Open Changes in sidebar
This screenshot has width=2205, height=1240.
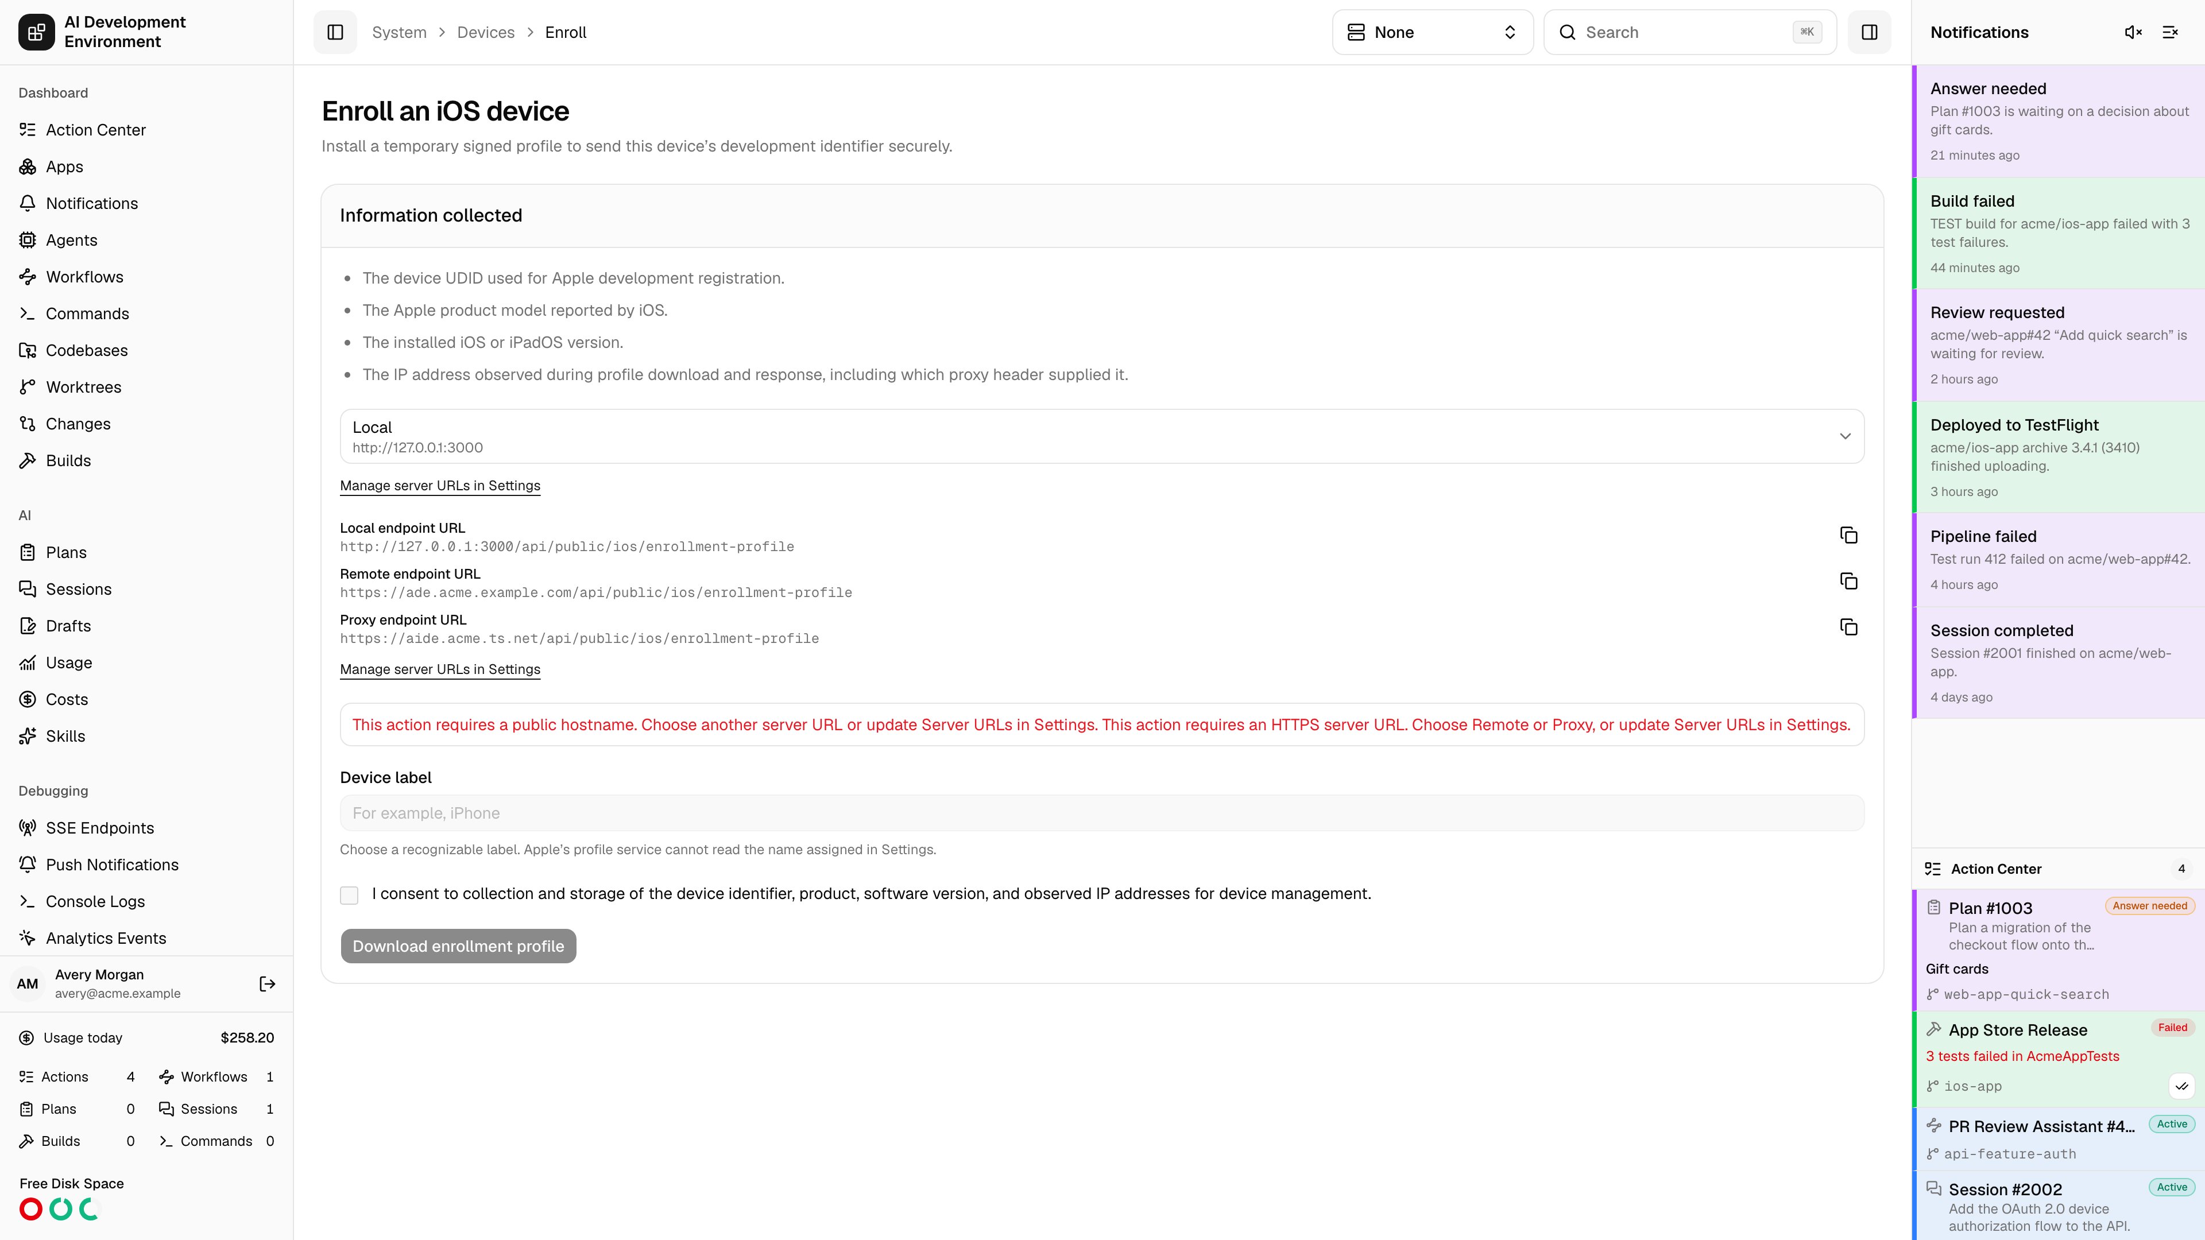[x=146, y=424]
